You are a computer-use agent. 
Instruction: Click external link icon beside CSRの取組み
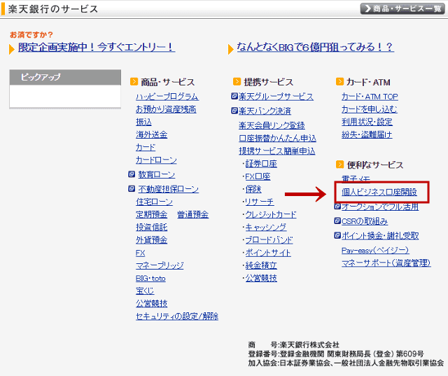pyautogui.click(x=337, y=221)
